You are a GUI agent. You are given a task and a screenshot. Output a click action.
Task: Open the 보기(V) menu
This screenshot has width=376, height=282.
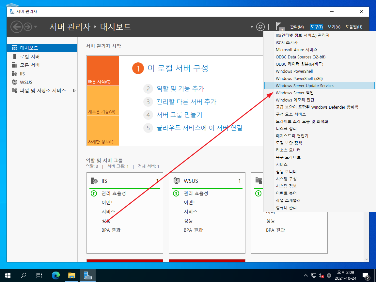pos(334,27)
